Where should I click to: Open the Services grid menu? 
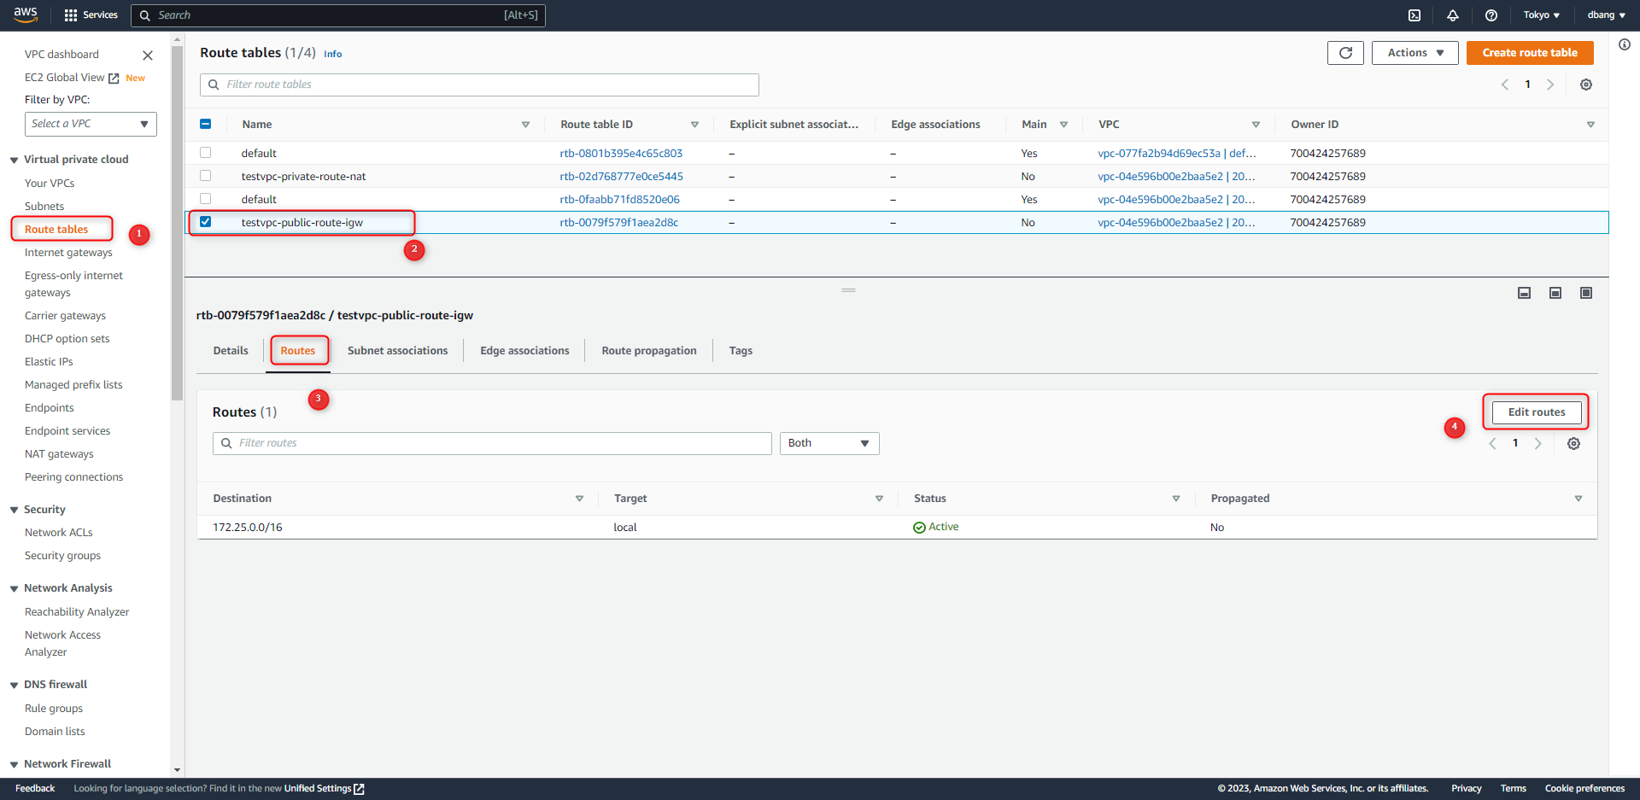coord(91,15)
